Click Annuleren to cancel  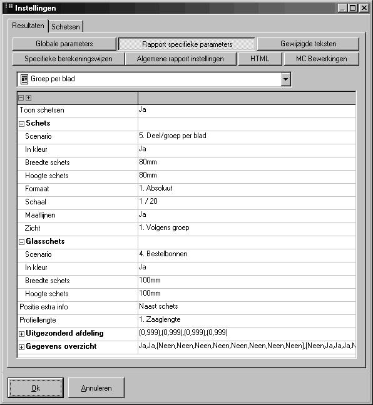click(96, 387)
